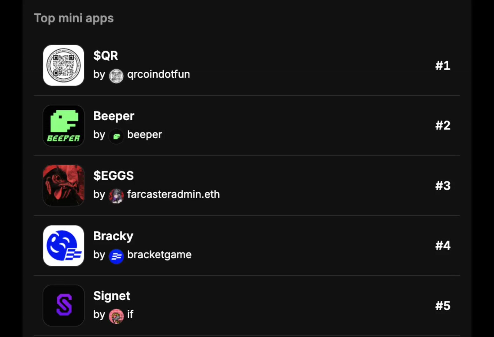
Task: Visit the bracketgame author profile link
Action: coord(159,255)
